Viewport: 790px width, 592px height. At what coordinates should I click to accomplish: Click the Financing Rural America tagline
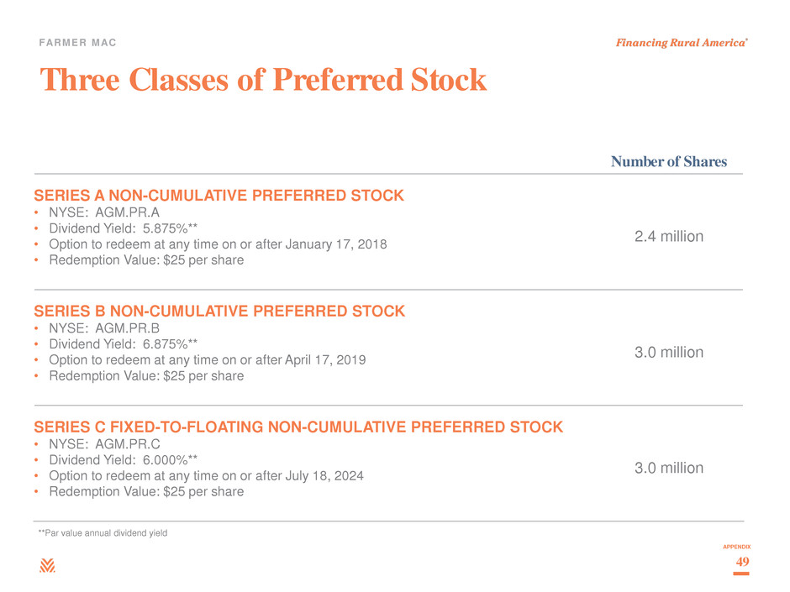click(x=682, y=43)
